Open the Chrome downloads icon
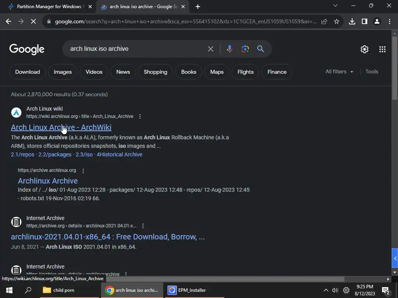Viewport: 398px width, 298px height. [x=352, y=22]
